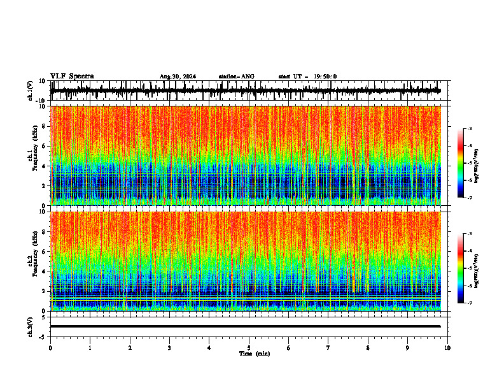Click time axis tick label '5'
Screen dimensions: 504x390
(249, 348)
